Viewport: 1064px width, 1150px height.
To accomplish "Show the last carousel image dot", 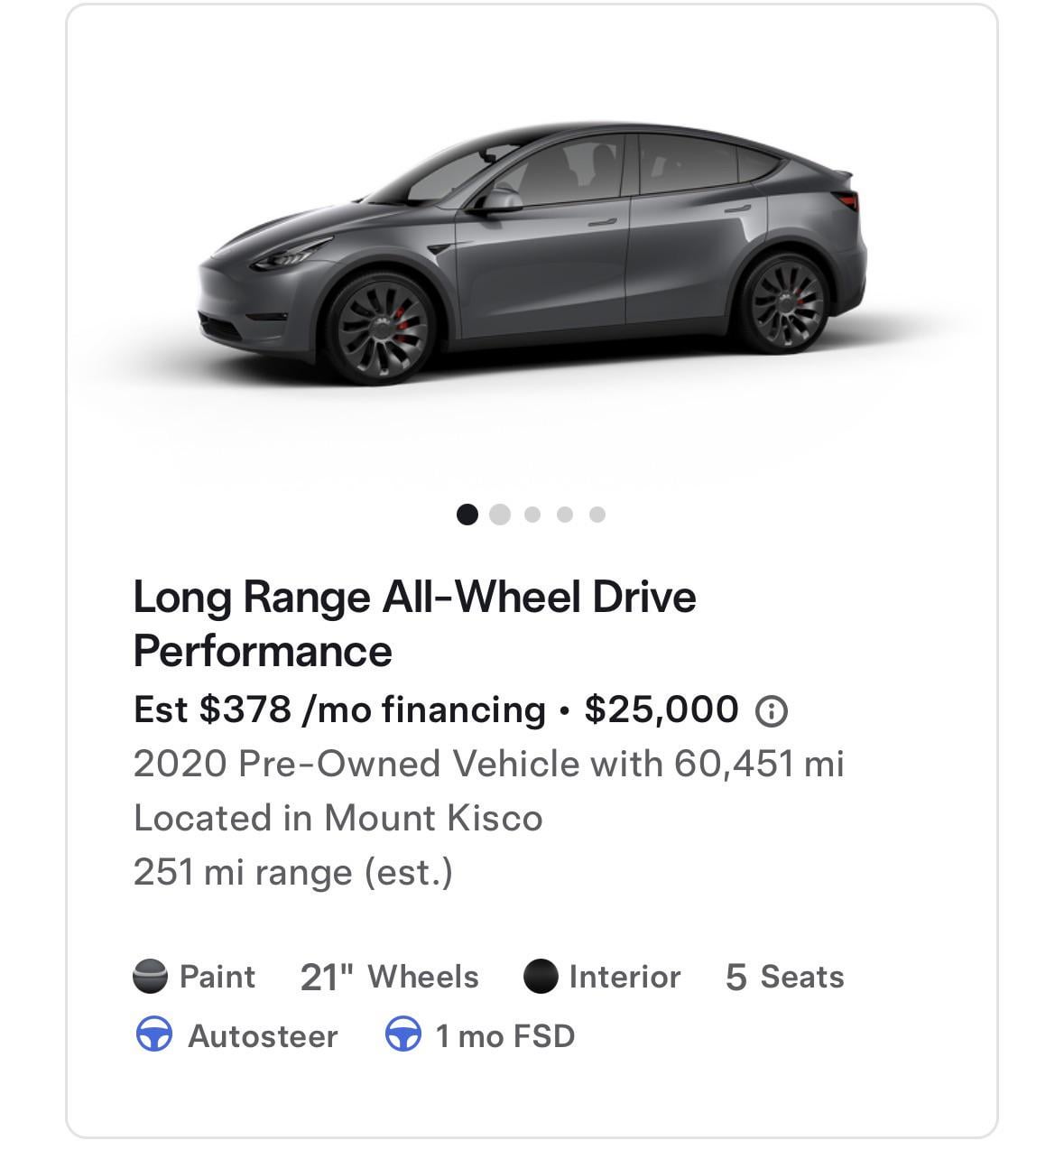I will (597, 515).
